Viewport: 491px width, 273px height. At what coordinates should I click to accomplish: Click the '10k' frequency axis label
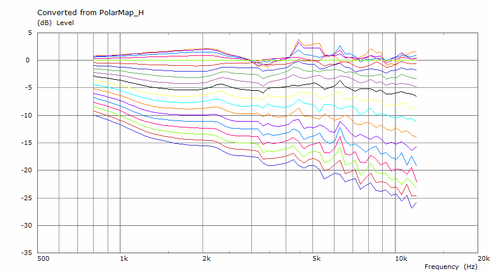tap(401, 259)
